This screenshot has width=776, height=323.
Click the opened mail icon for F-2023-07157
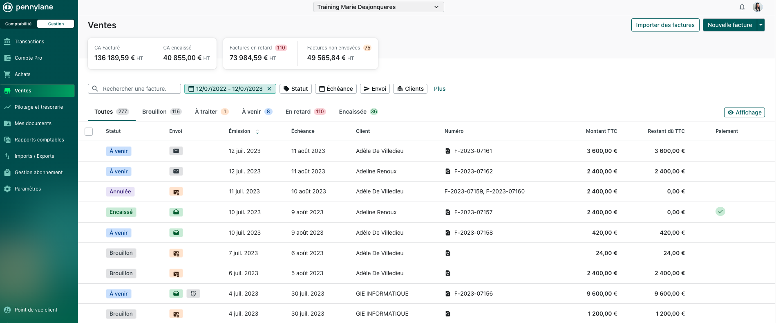tap(176, 212)
